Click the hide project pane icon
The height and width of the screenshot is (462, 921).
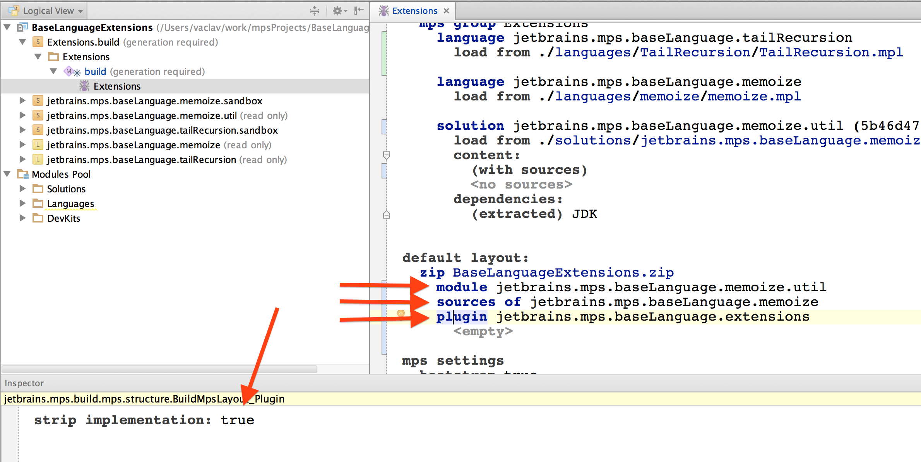coord(359,11)
